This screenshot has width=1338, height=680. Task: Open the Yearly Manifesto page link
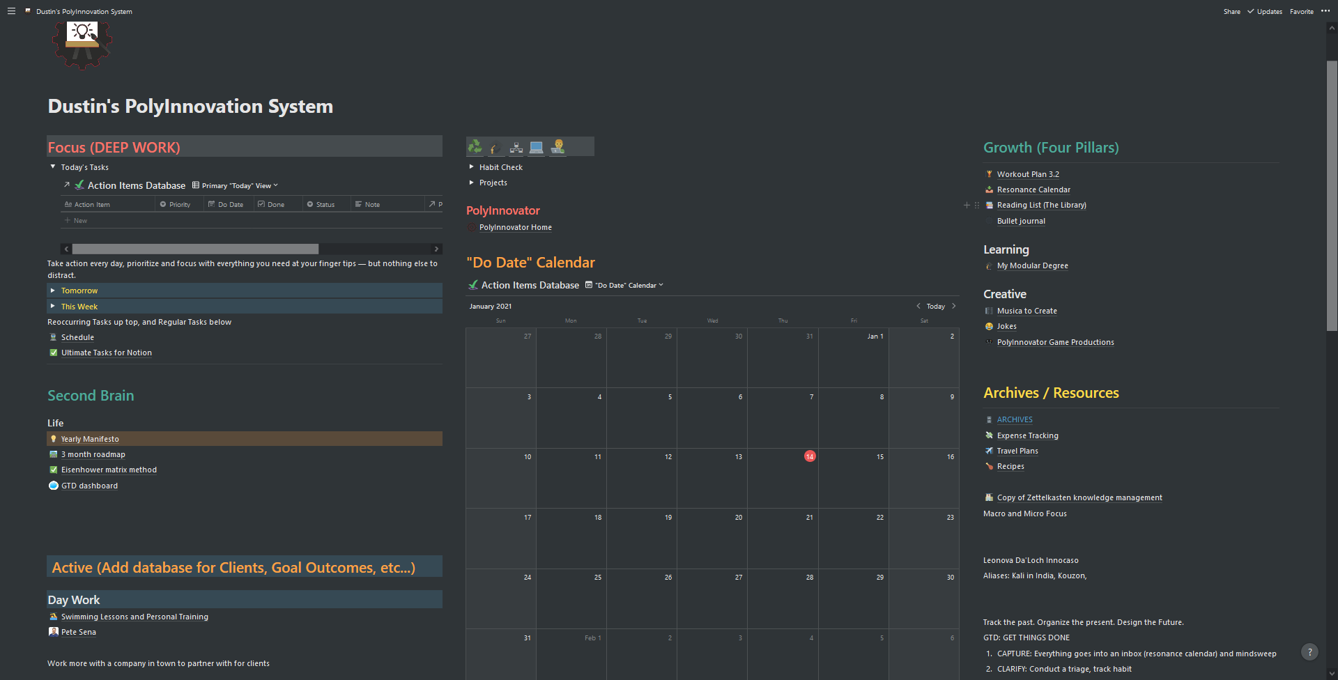coord(90,439)
